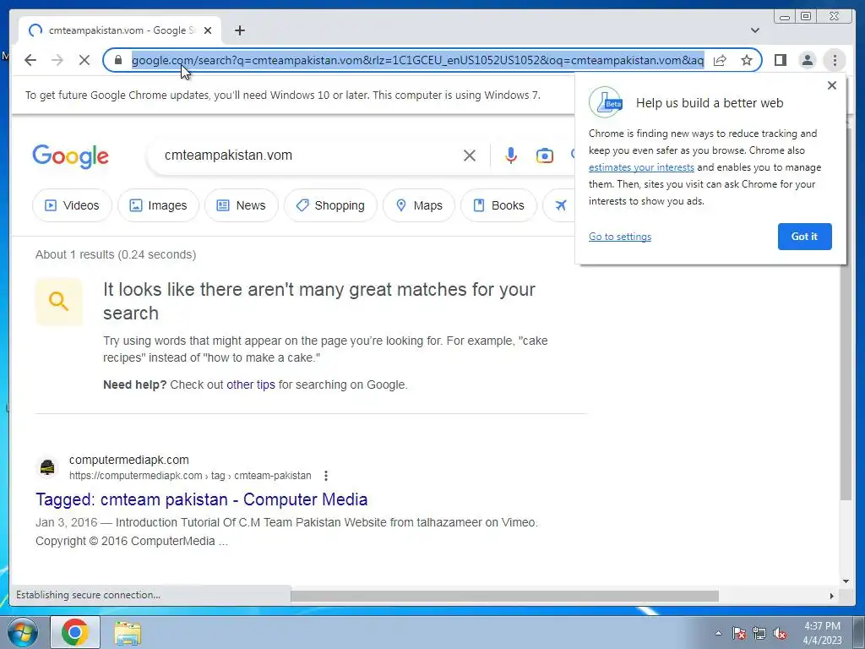This screenshot has width=865, height=649.
Task: Filter results by Shopping
Action: tap(330, 205)
